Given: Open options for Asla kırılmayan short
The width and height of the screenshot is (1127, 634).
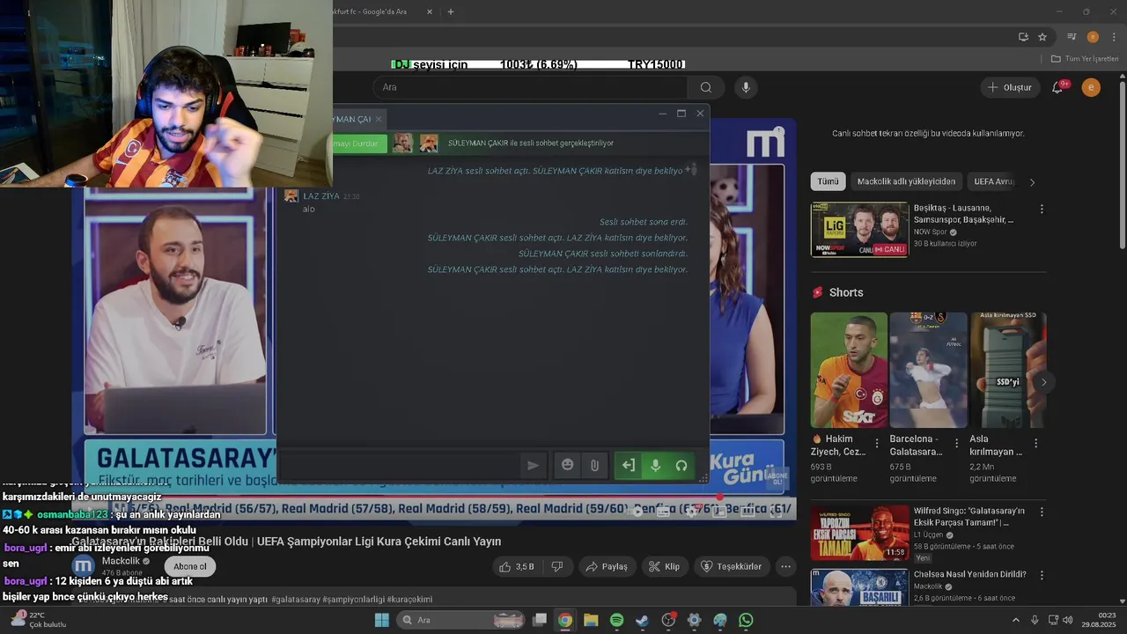Looking at the screenshot, I should click(1035, 443).
